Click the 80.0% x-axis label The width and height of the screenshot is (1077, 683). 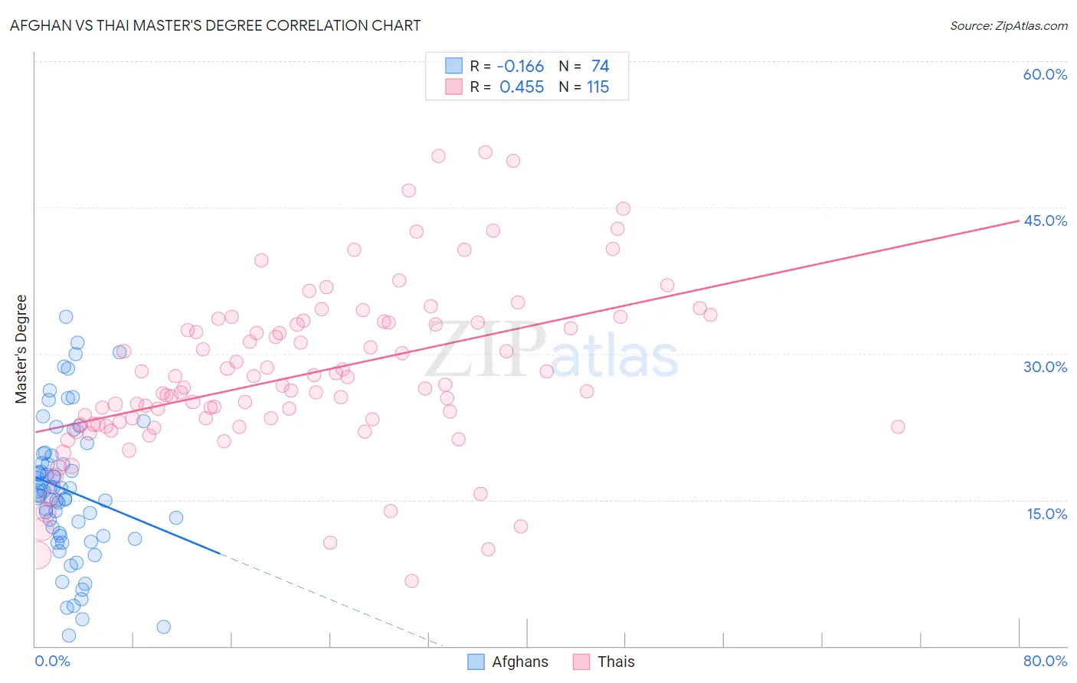1045,661
